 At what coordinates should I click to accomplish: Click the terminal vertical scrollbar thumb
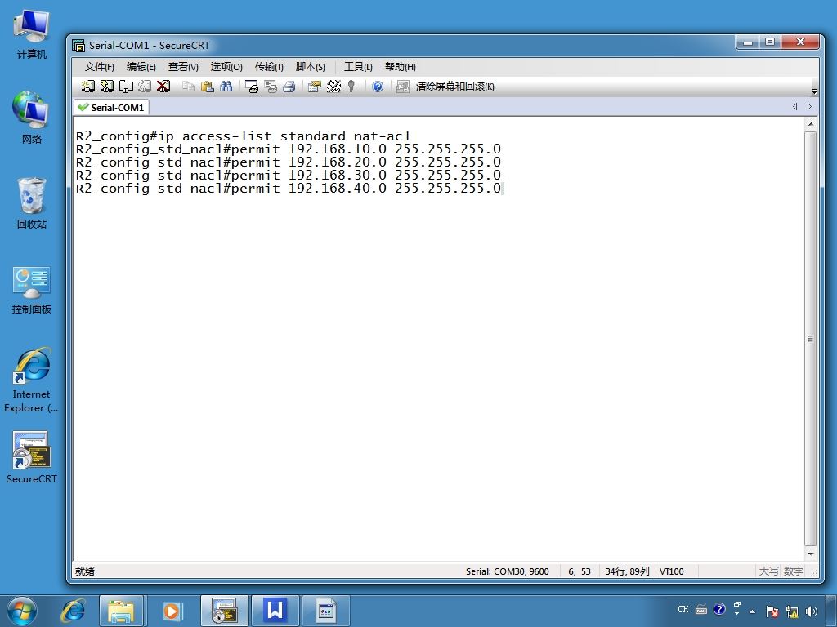810,339
